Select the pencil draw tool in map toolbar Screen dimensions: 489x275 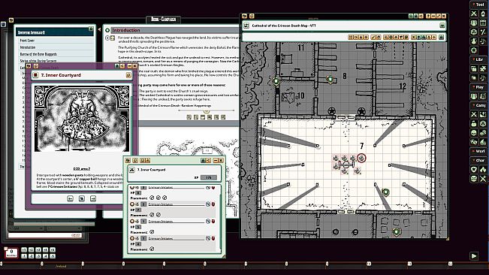[x=373, y=37]
